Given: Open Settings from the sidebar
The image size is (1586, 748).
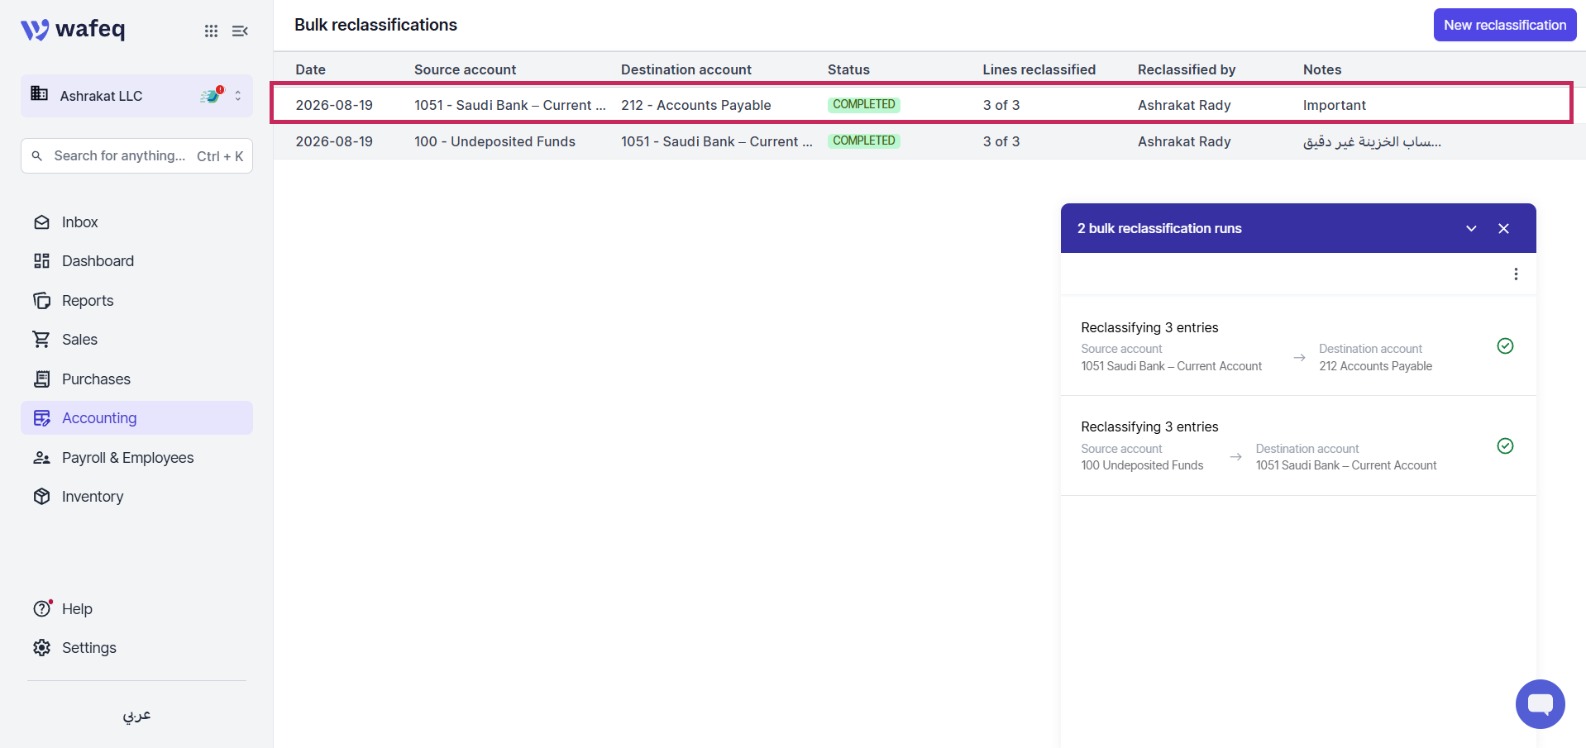Looking at the screenshot, I should coord(89,648).
